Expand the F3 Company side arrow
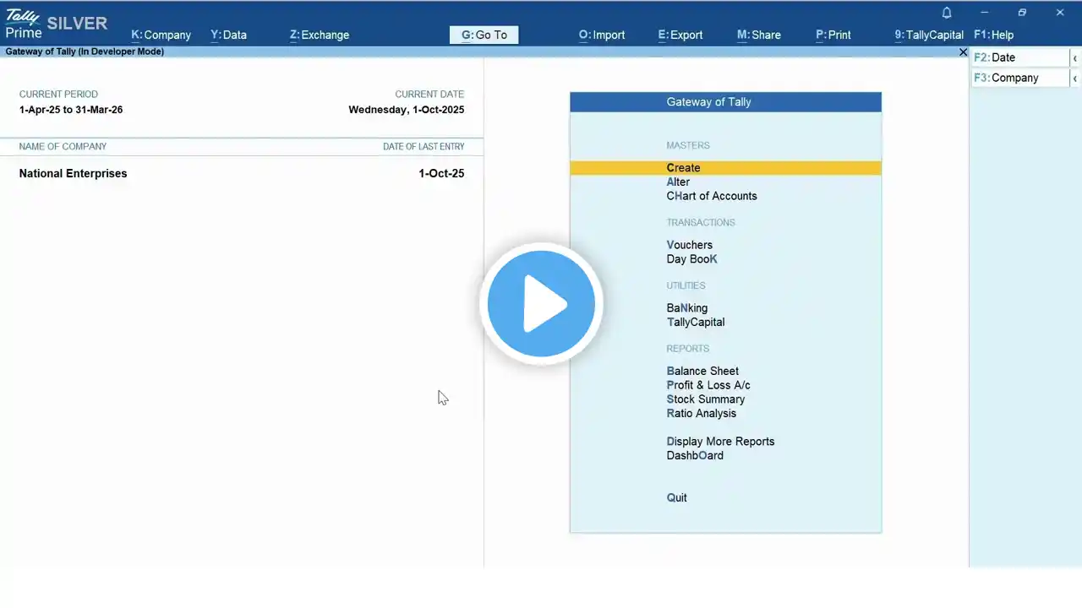 point(1074,78)
